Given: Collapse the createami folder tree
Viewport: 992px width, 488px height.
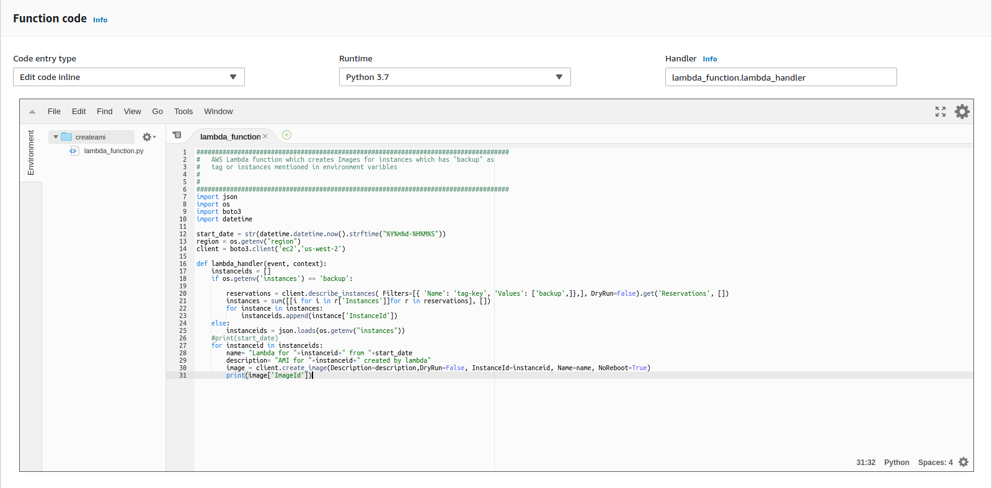Looking at the screenshot, I should (56, 137).
